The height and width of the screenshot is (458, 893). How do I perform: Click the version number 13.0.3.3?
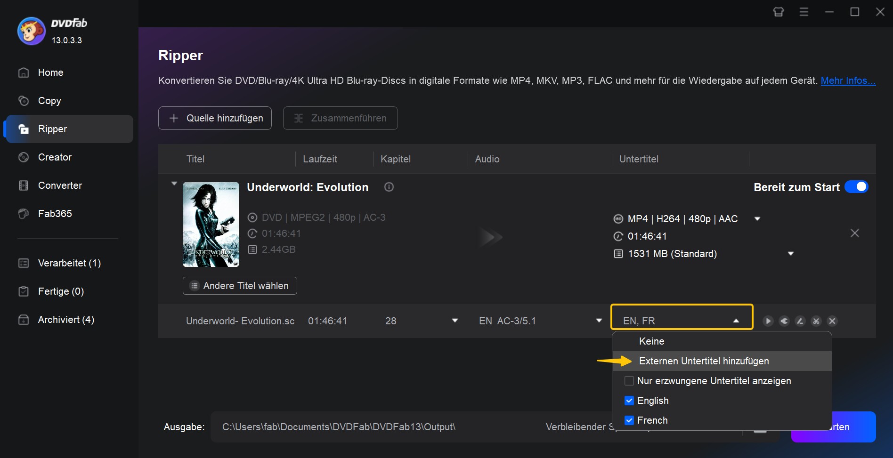point(67,40)
